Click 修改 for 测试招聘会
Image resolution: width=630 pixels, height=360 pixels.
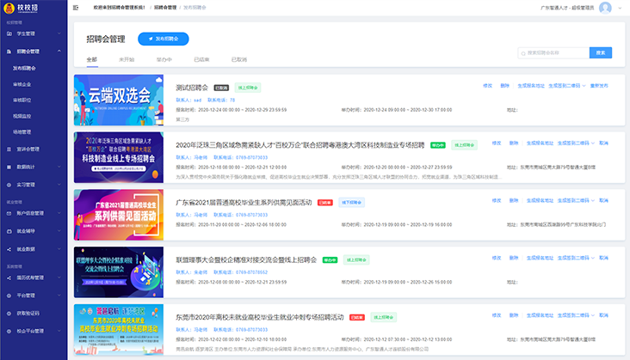487,86
